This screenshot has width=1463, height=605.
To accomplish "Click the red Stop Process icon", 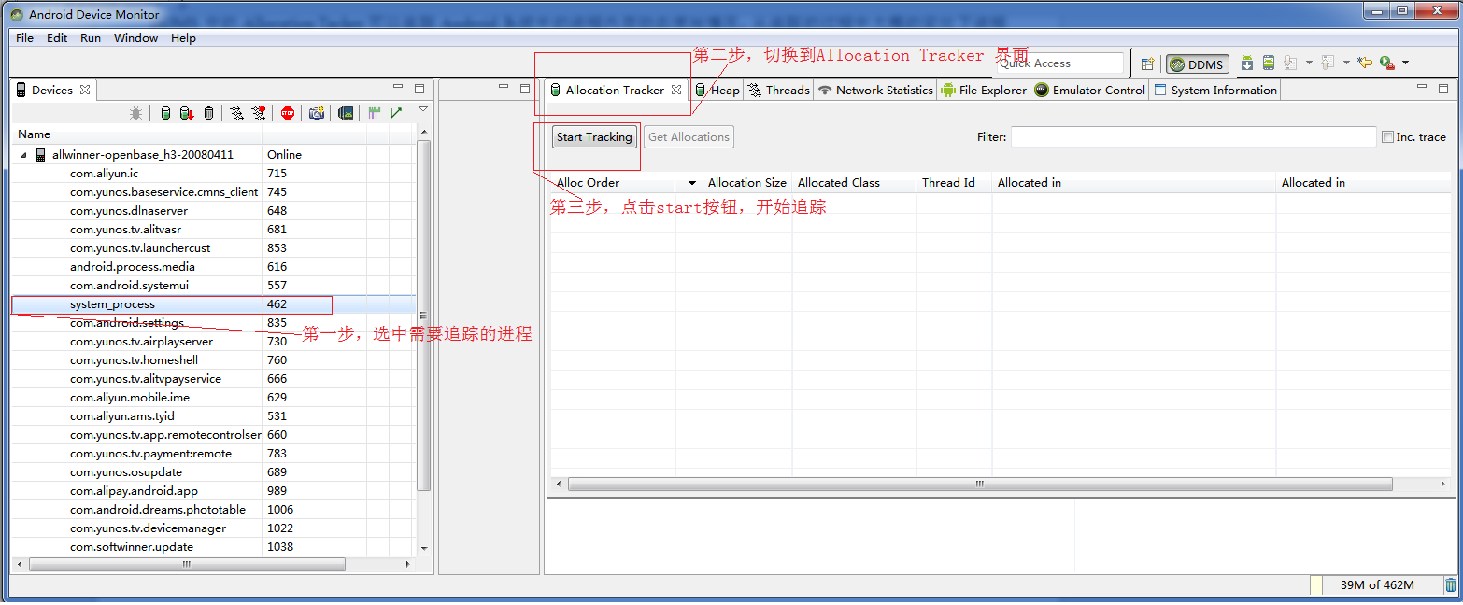I will pyautogui.click(x=288, y=113).
